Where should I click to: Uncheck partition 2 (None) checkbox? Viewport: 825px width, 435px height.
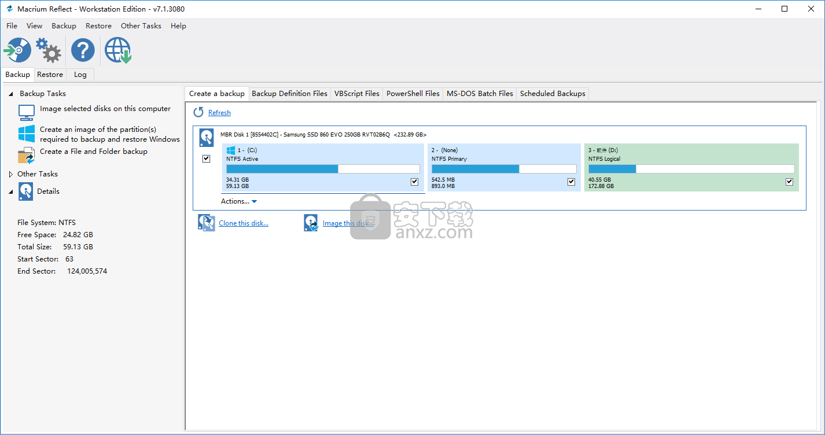tap(572, 182)
